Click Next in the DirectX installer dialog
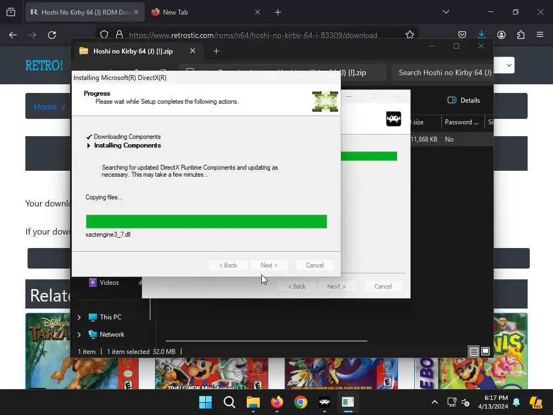The image size is (553, 415). (269, 265)
